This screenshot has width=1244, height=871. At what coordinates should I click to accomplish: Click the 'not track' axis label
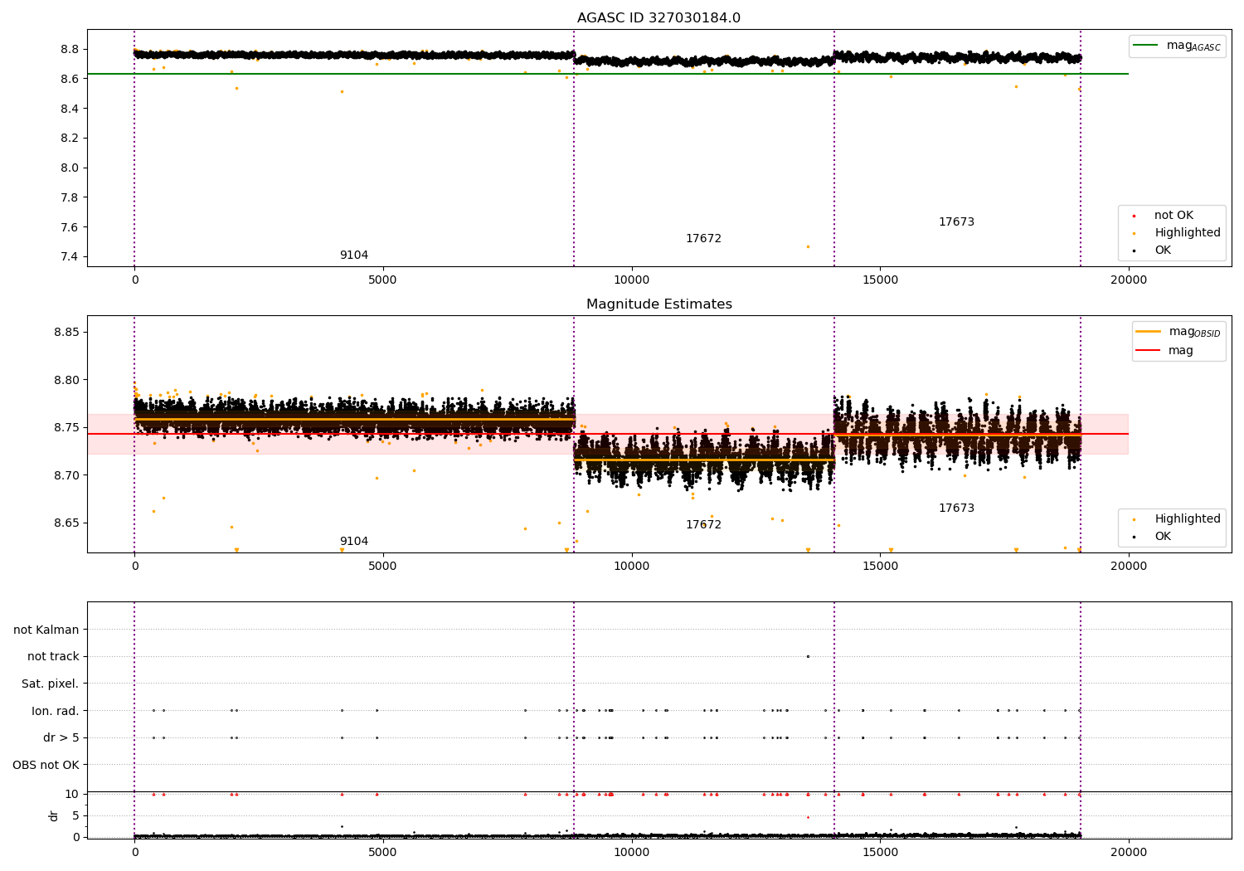tap(53, 657)
